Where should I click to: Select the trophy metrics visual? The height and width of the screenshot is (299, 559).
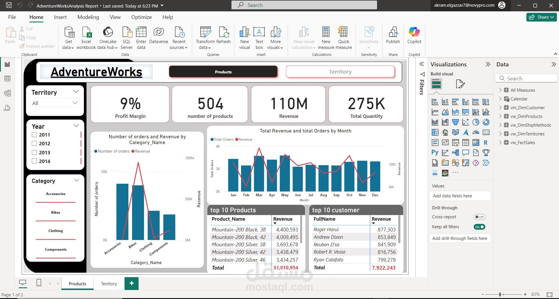click(x=486, y=153)
